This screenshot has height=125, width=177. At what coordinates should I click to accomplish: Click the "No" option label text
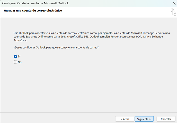[x=20, y=62]
